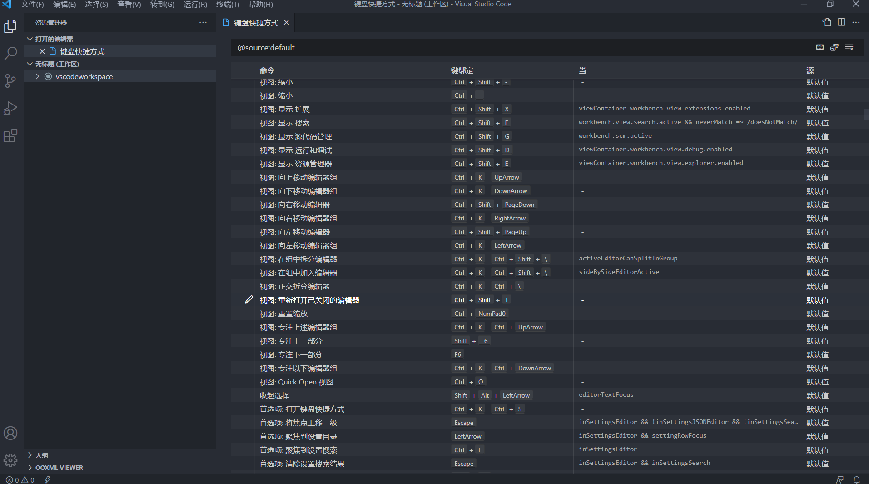Open the 转到(G) menu
This screenshot has height=484, width=869.
point(162,4)
